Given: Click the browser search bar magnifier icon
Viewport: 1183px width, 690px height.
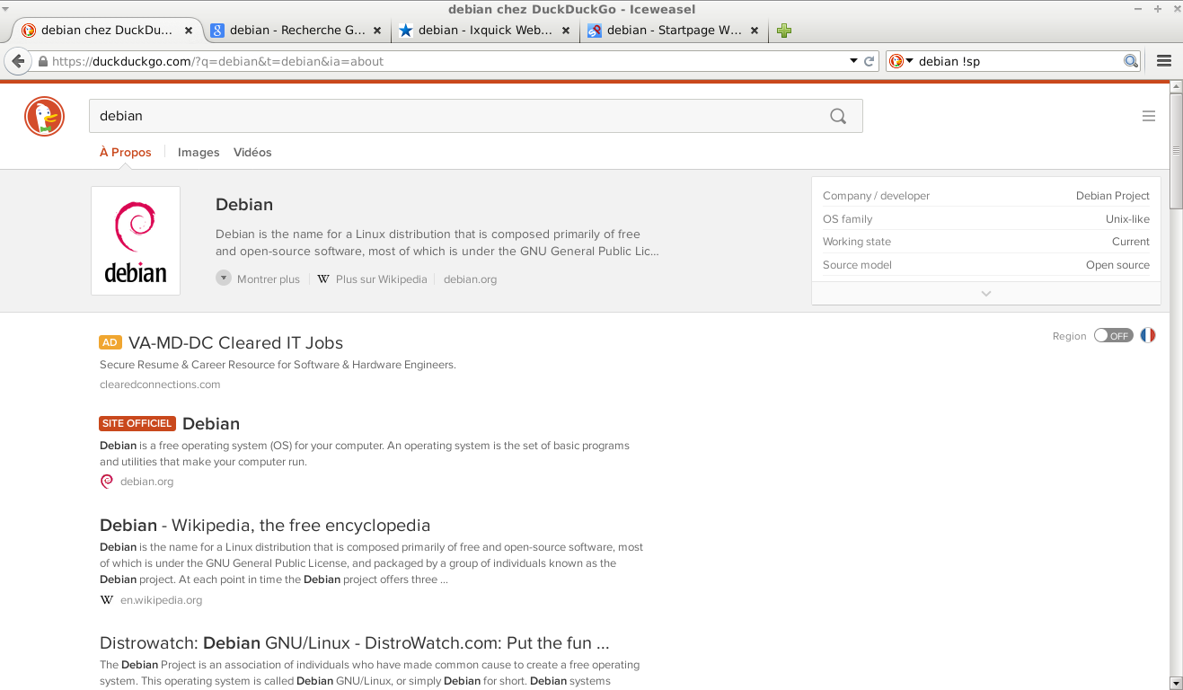Looking at the screenshot, I should pyautogui.click(x=1131, y=61).
